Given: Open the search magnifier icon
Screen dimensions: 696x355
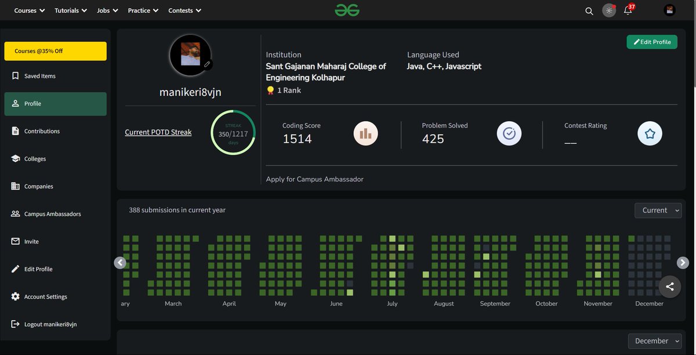Looking at the screenshot, I should [589, 10].
